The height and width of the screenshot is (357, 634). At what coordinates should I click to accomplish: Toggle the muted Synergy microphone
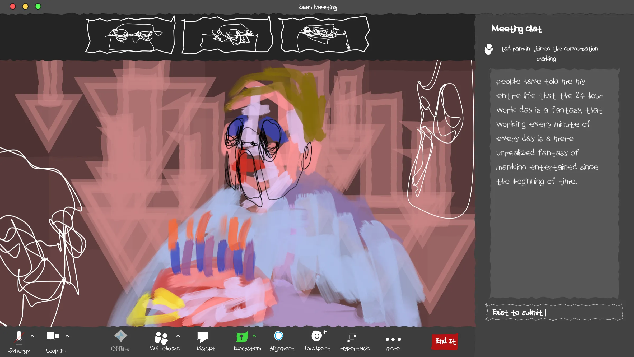coord(19,337)
